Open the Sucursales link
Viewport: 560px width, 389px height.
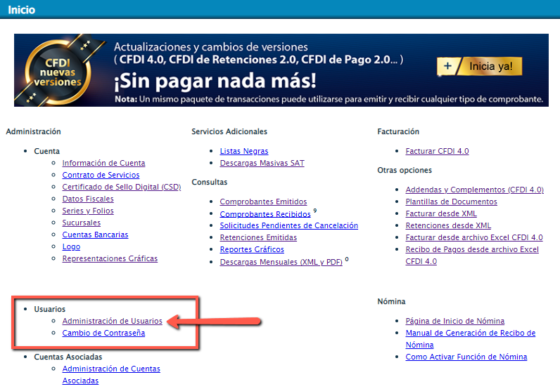tap(82, 223)
